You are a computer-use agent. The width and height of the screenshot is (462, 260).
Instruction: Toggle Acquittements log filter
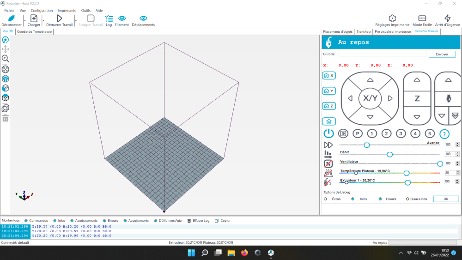(125, 221)
